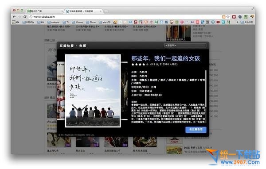Click the release date 2011年8月19日
Image resolution: width=266 pixels, height=169 pixels.
coord(153,95)
